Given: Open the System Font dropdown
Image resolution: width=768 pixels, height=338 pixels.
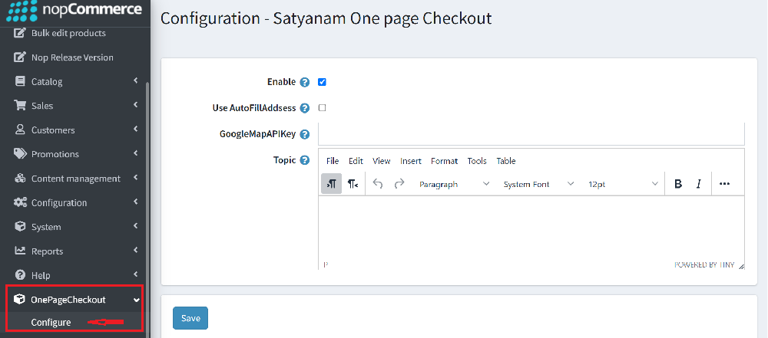Looking at the screenshot, I should pos(538,184).
